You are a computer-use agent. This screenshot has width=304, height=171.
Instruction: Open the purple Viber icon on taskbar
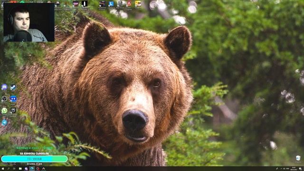26,169
